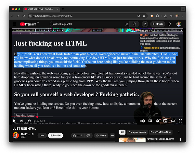
Task: Go to YouTube Premium home logo
Action: pos(28,24)
